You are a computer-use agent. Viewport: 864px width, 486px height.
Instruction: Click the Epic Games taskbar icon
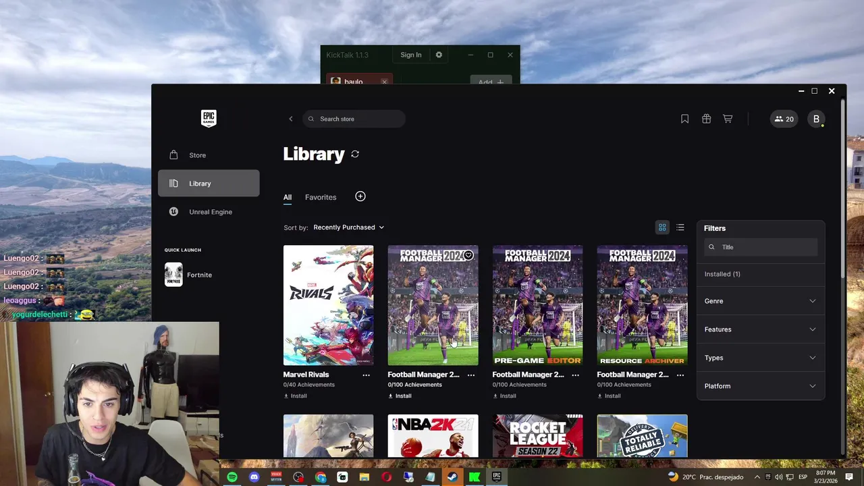497,477
